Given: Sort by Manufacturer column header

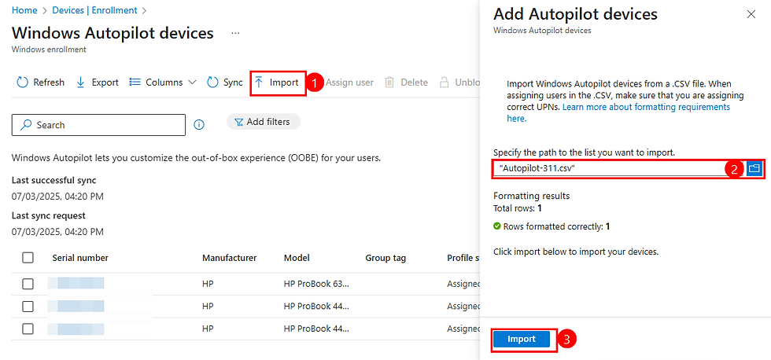Looking at the screenshot, I should 230,258.
